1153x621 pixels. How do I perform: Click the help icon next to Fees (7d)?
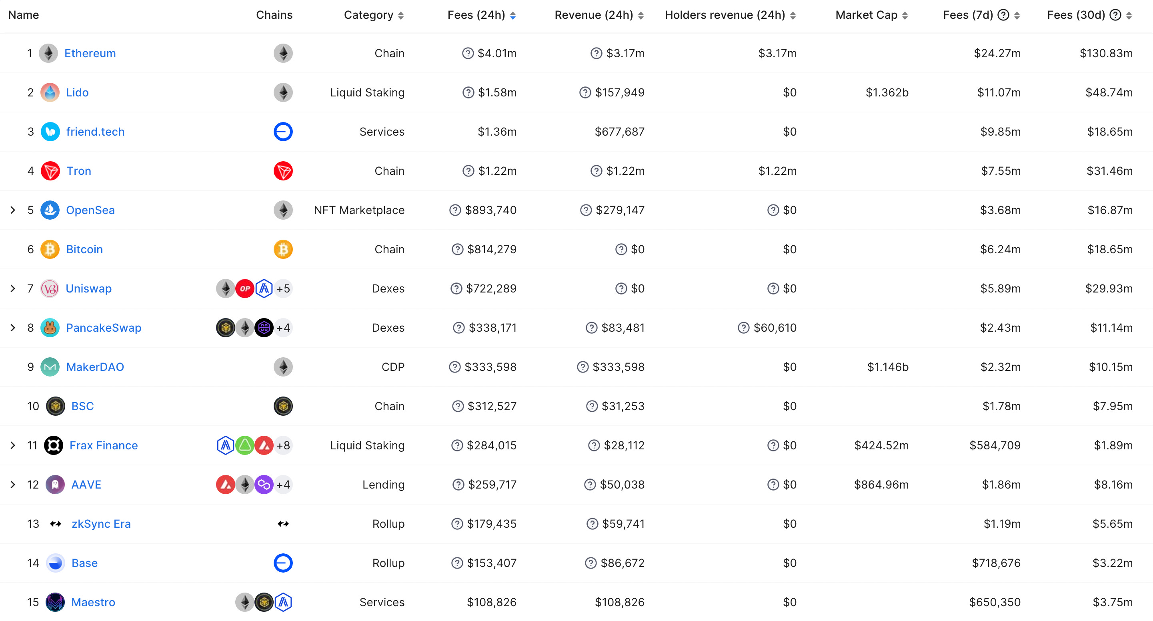(1004, 15)
